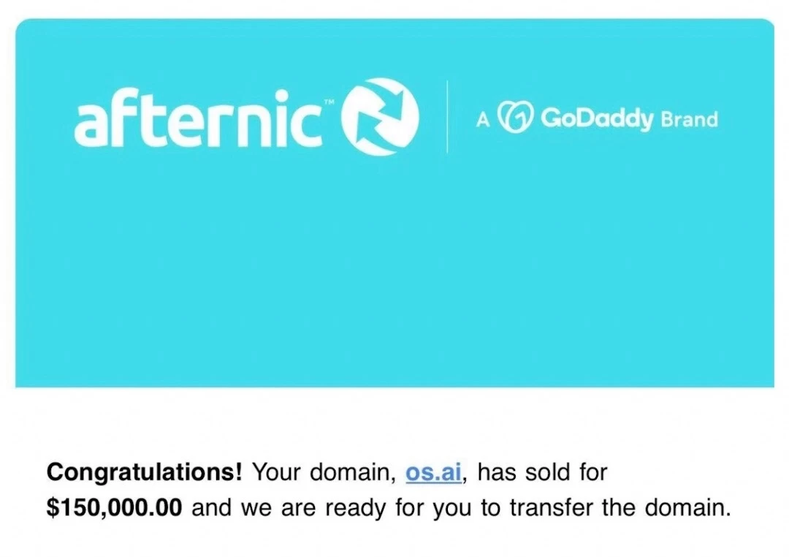This screenshot has width=789, height=557.
Task: Click the words has sold for
Action: [x=542, y=472]
